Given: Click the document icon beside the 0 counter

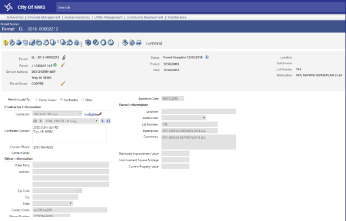Looking at the screenshot, I should click(53, 42).
